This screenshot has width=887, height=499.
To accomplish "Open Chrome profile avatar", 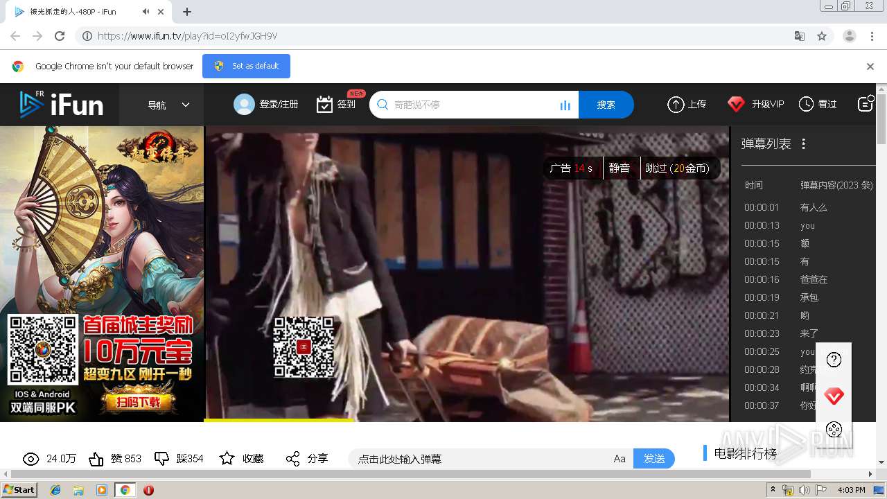I will 850,36.
